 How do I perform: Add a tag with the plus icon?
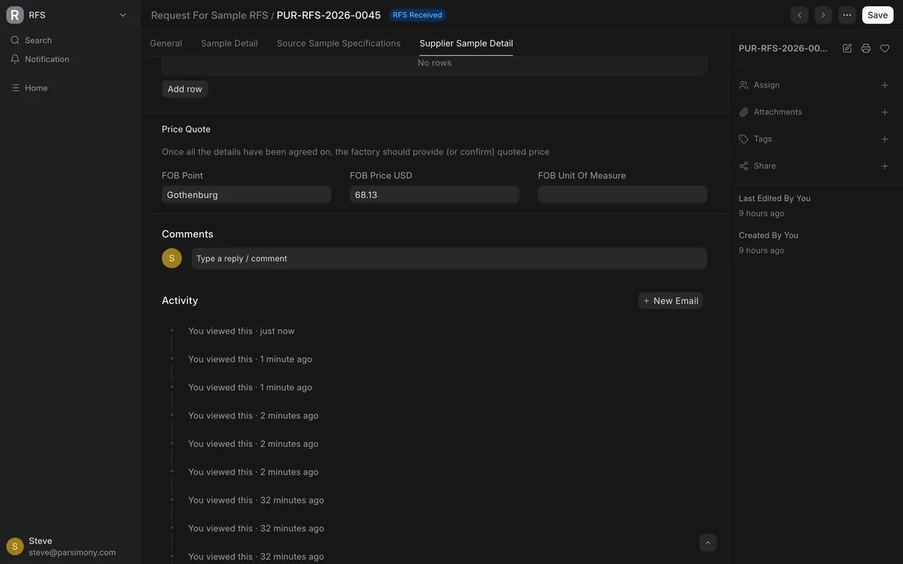pos(885,139)
